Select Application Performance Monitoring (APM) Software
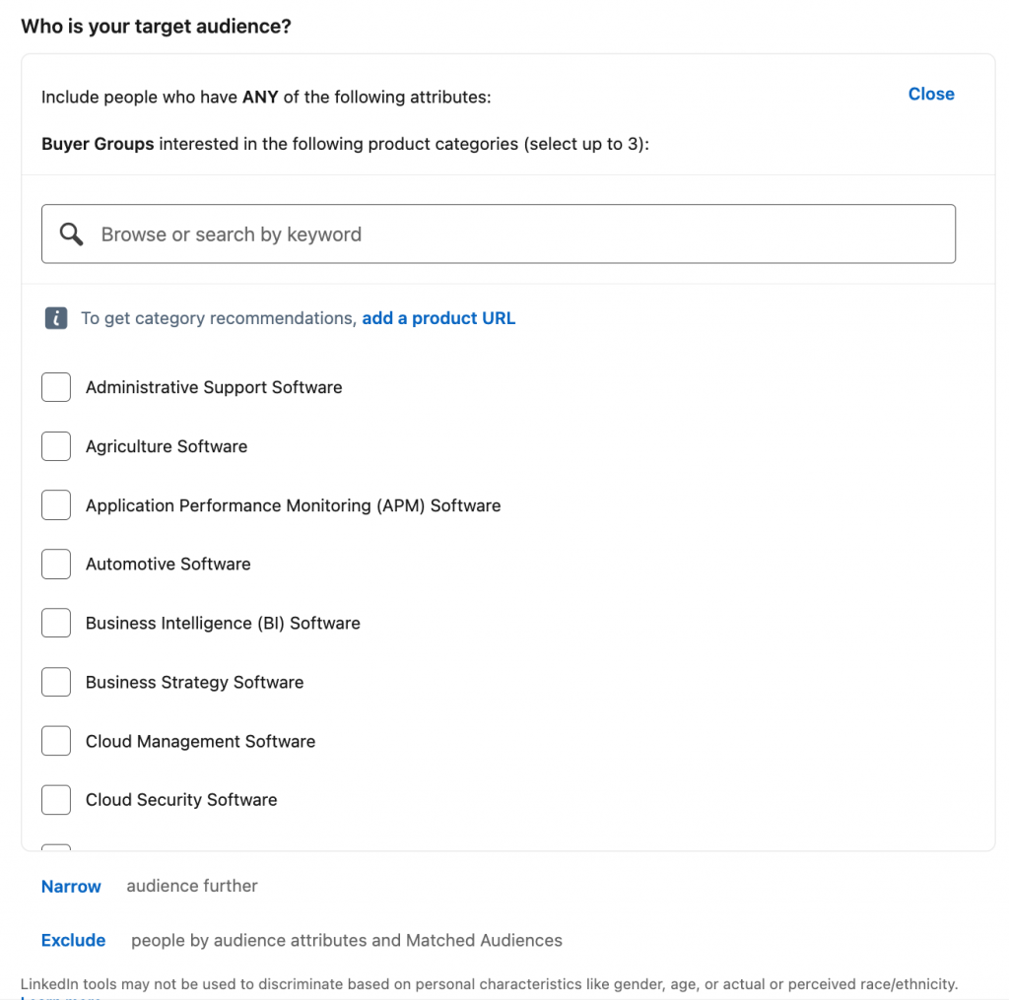The width and height of the screenshot is (1009, 1000). pyautogui.click(x=56, y=504)
